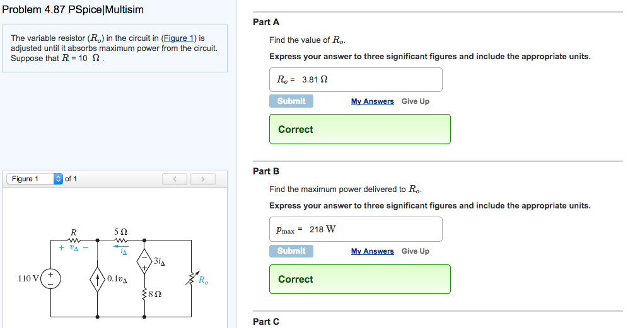Click the 3iΔ dependent voltage source diamond
The height and width of the screenshot is (328, 628).
pos(146,259)
